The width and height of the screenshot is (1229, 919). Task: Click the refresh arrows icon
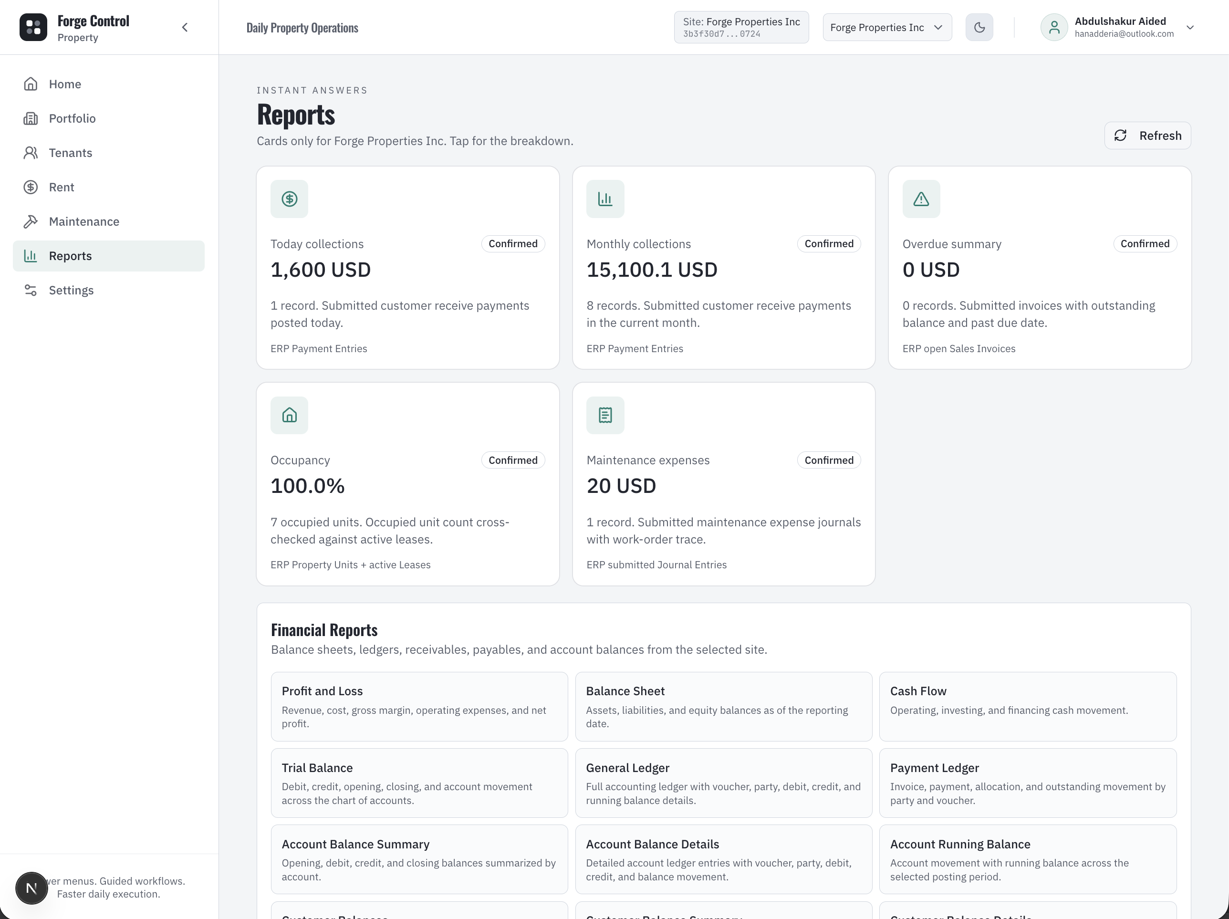(x=1121, y=136)
